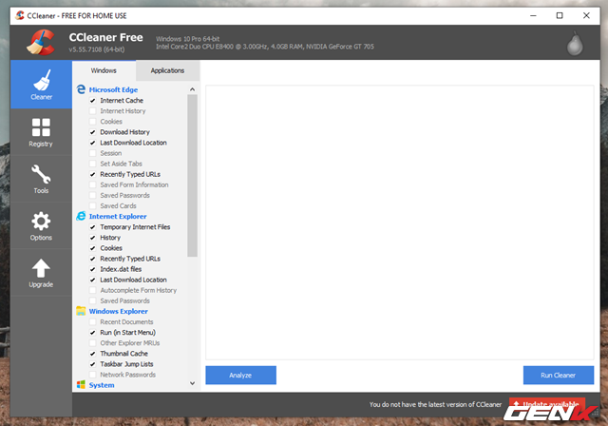Click the version number v5.55.7108 text

pos(97,49)
